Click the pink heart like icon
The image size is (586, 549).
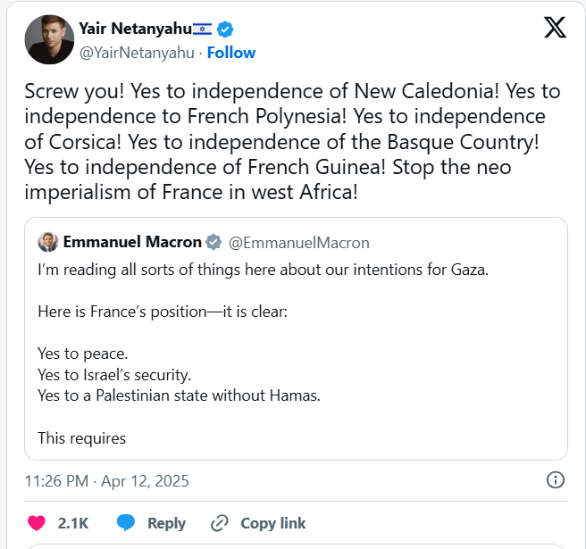(37, 523)
